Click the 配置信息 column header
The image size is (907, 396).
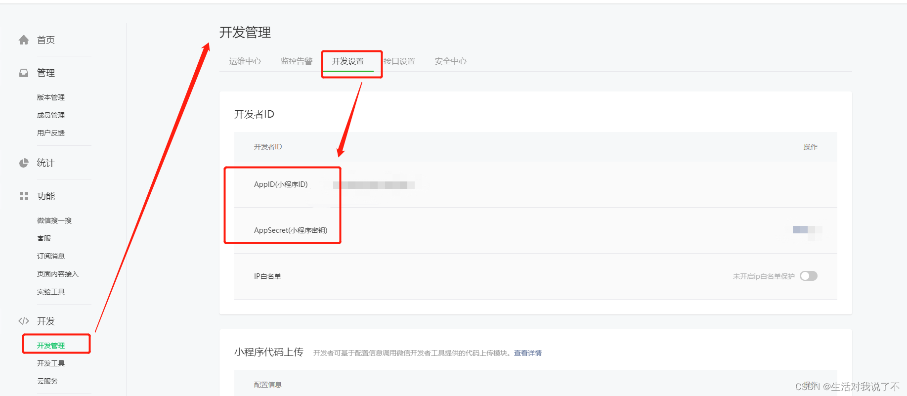(268, 385)
